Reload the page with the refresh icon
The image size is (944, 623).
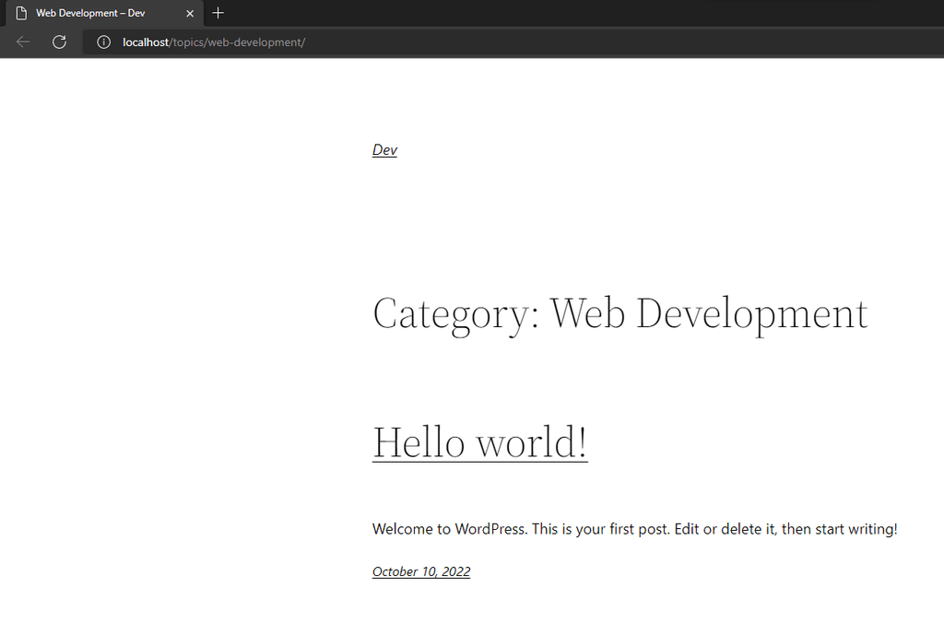(59, 42)
